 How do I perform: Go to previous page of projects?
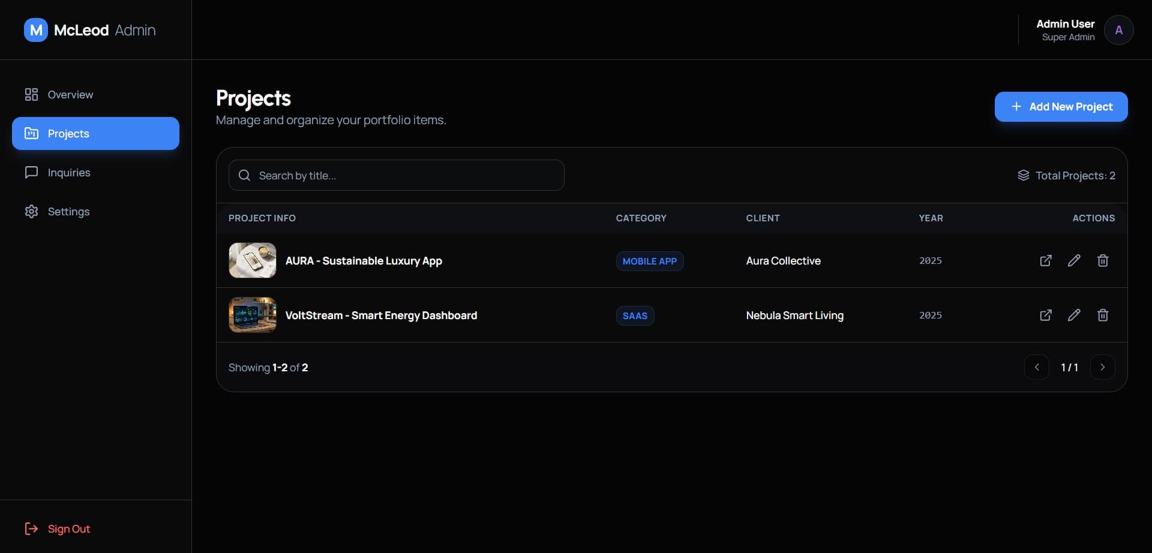coord(1036,367)
